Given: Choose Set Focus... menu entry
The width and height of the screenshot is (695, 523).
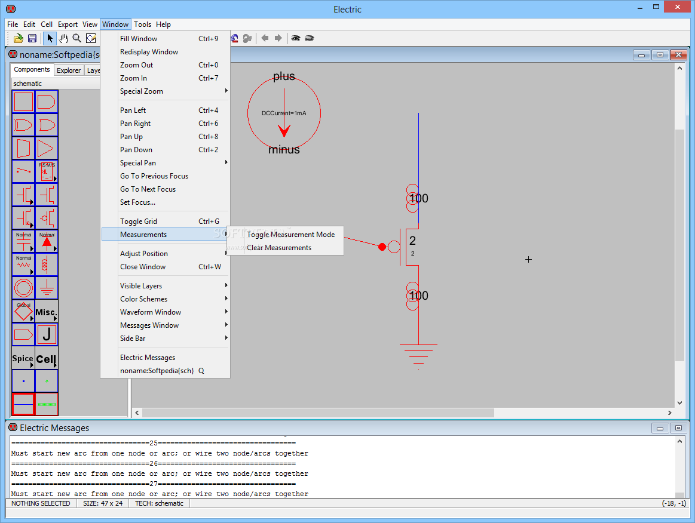Looking at the screenshot, I should click(166, 202).
